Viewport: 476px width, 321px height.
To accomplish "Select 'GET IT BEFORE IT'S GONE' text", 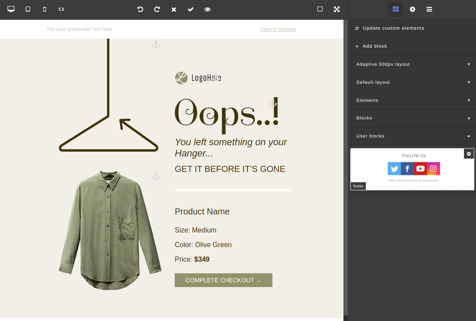I will point(230,169).
